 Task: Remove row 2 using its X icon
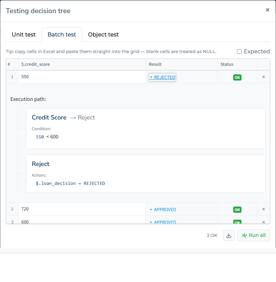264,209
